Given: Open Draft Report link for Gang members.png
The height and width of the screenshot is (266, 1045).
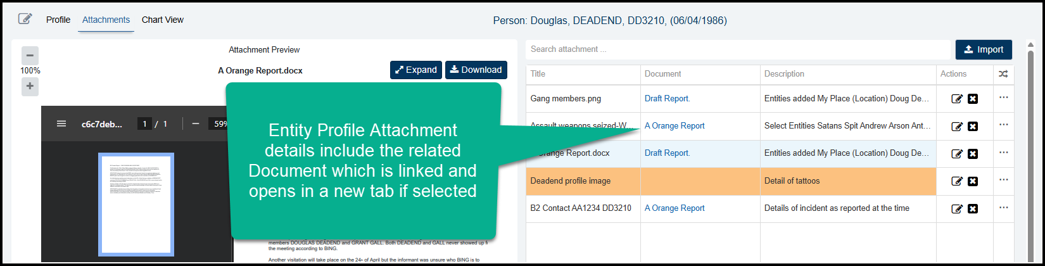Looking at the screenshot, I should [667, 99].
